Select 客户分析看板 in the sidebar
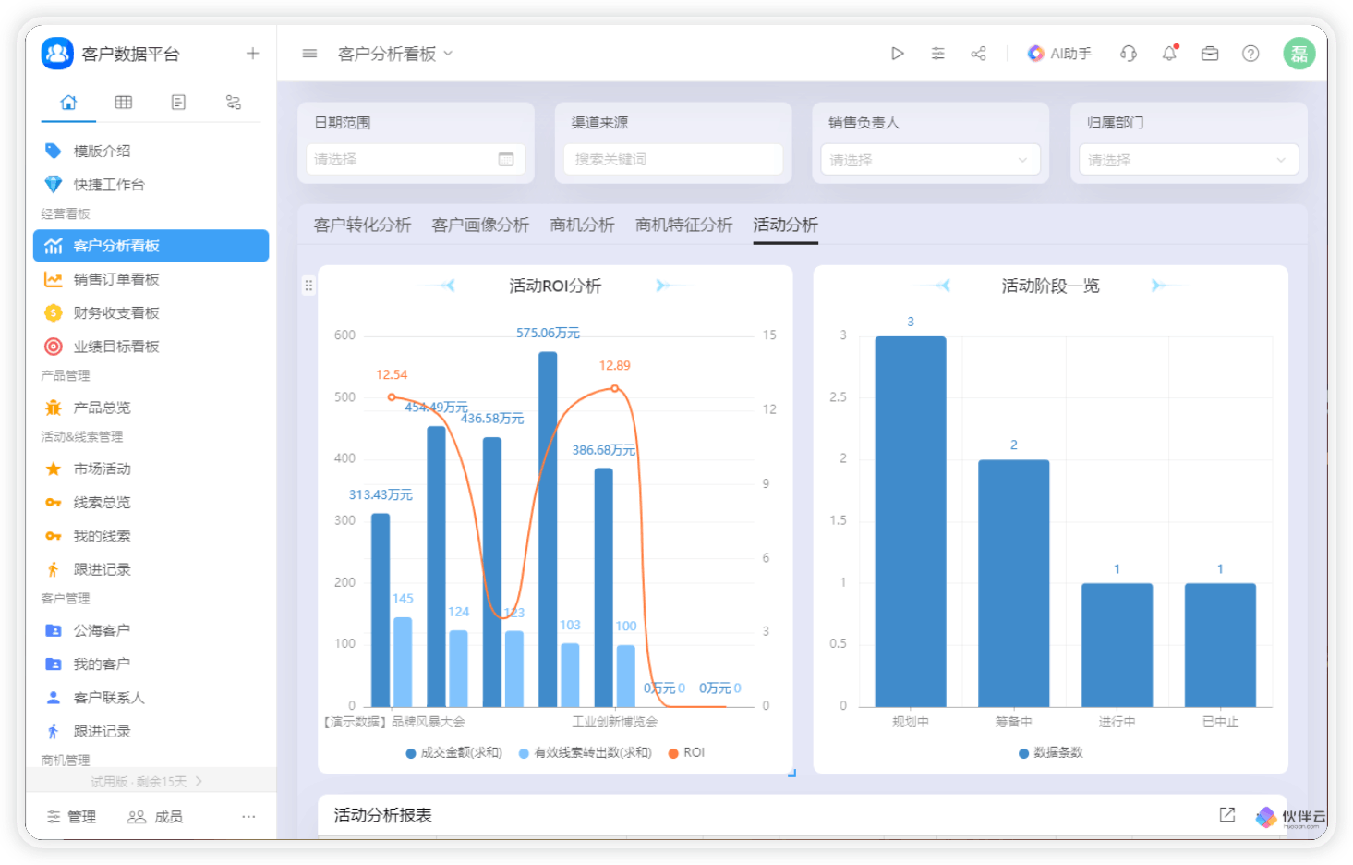Image resolution: width=1353 pixels, height=865 pixels. pyautogui.click(x=151, y=246)
